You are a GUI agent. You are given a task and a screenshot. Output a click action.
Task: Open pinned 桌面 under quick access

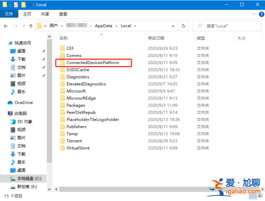(21, 51)
